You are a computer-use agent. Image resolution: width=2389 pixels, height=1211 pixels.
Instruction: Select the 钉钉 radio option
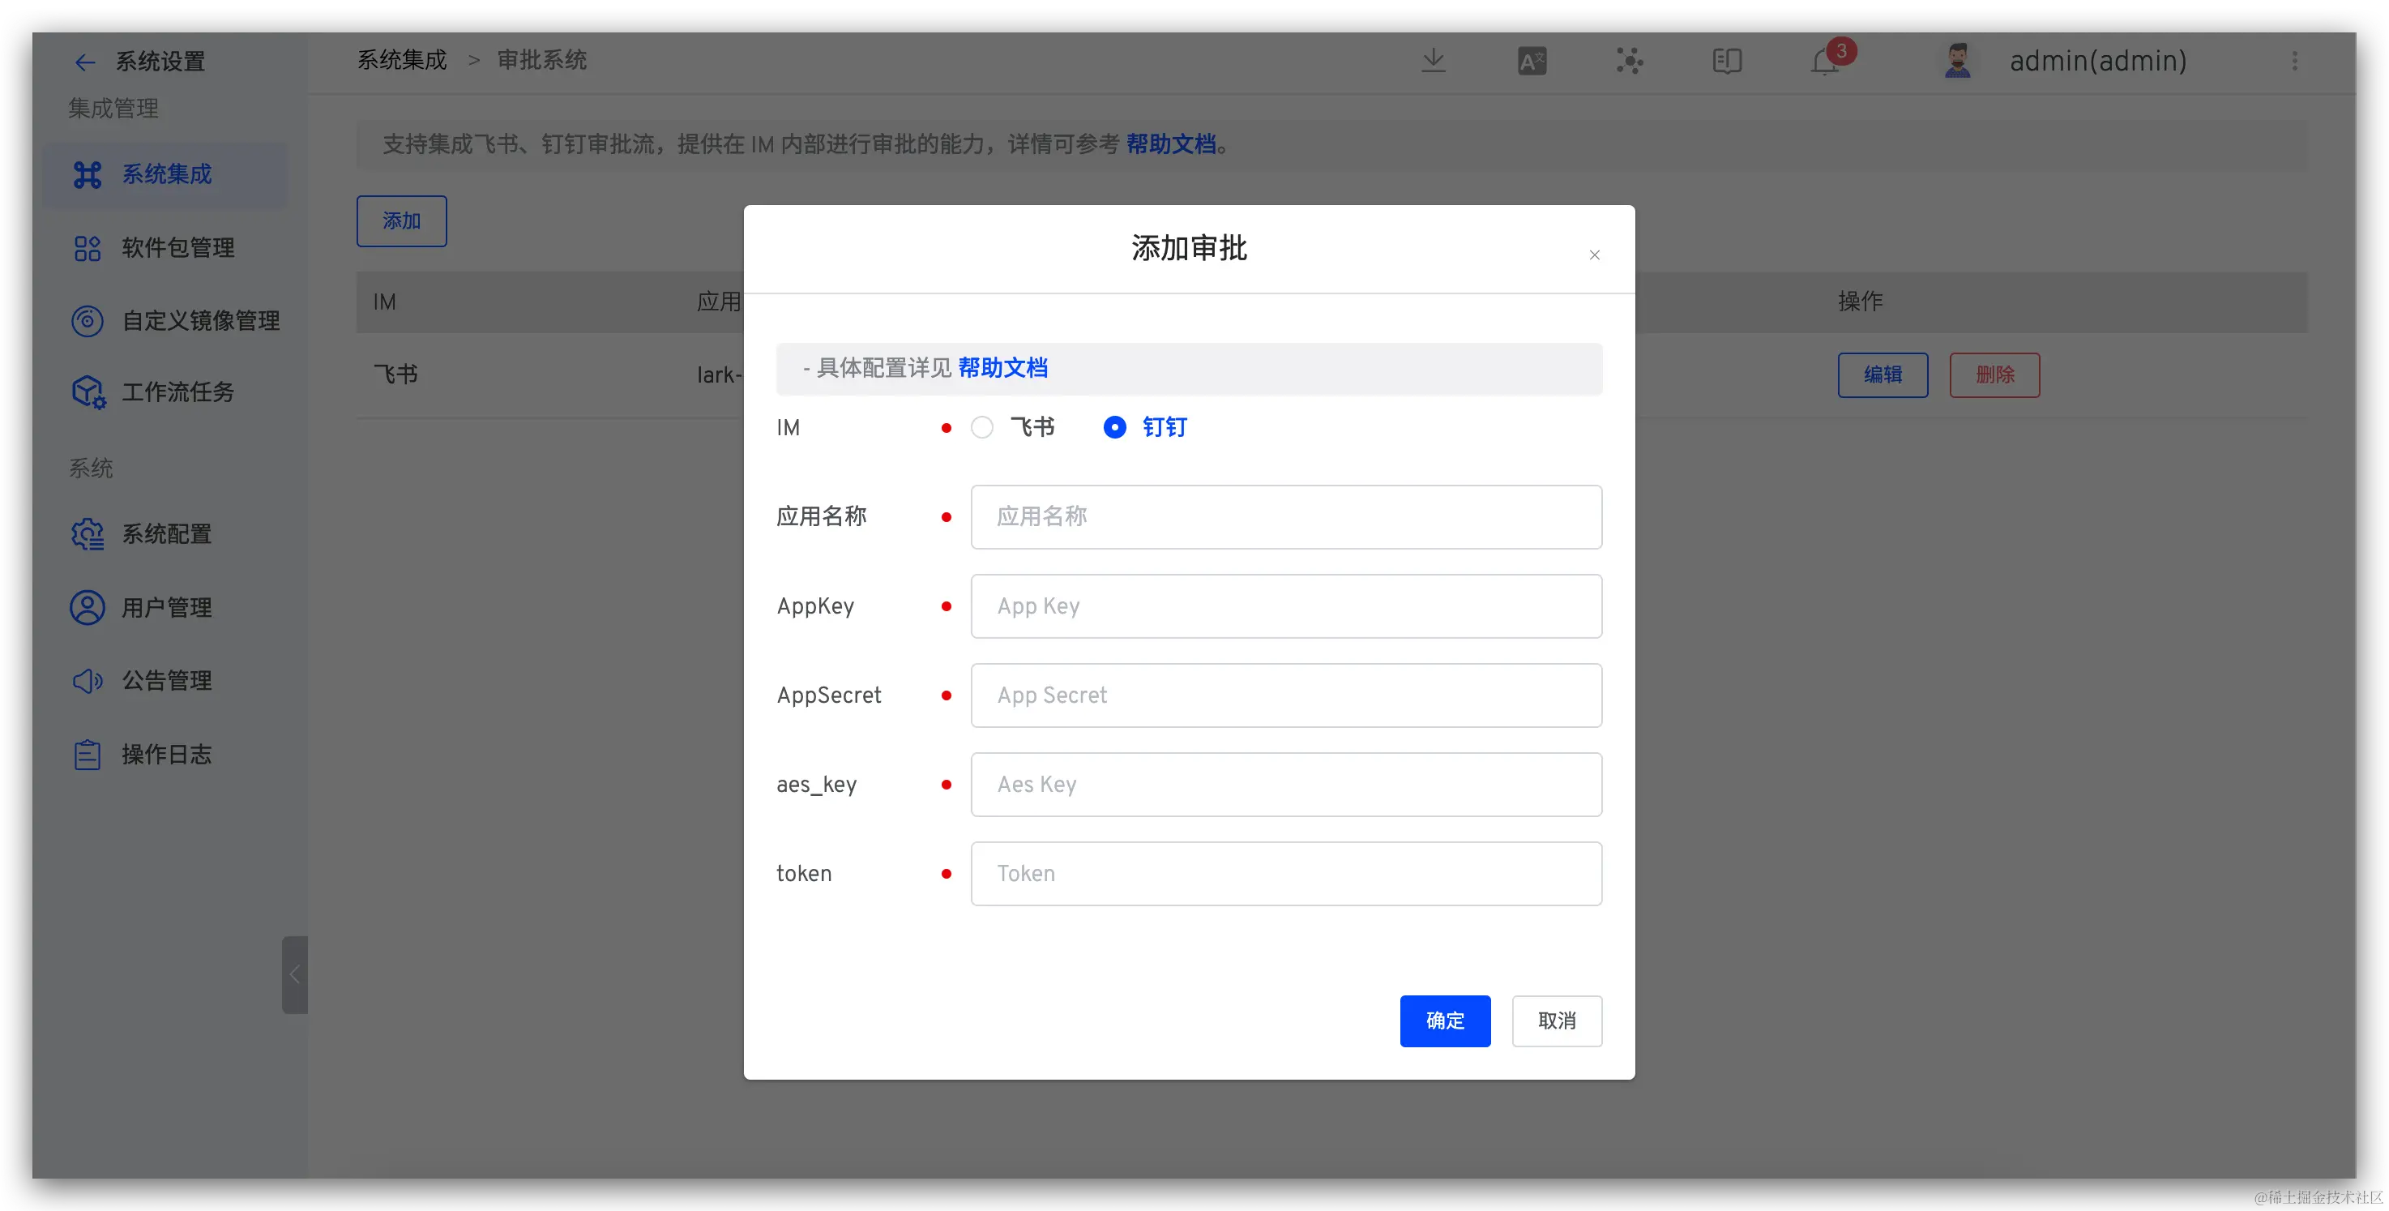coord(1115,427)
